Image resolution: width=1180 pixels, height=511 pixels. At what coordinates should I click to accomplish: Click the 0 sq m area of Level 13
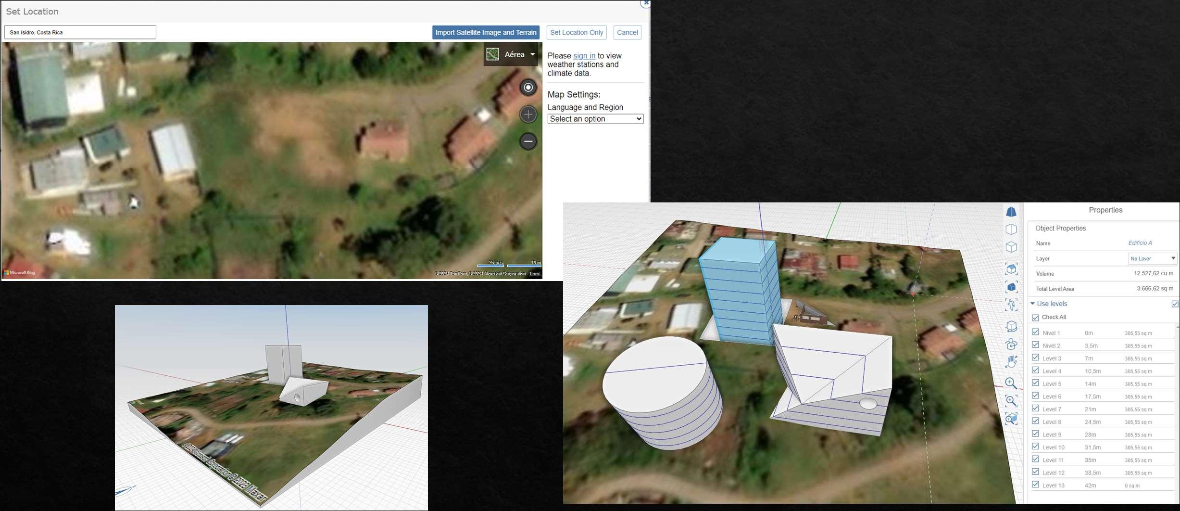1132,486
